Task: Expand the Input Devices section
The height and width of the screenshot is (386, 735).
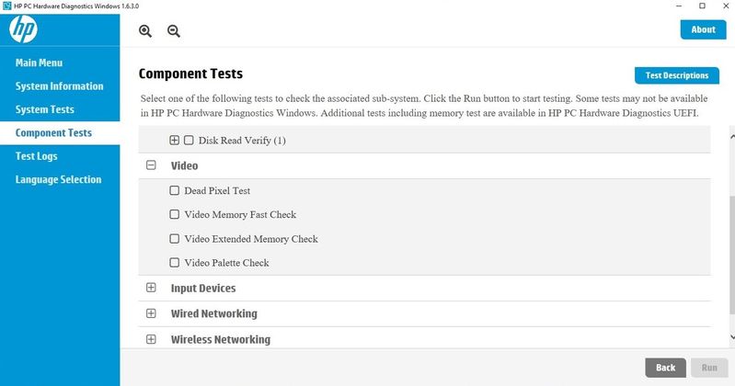Action: pyautogui.click(x=151, y=288)
